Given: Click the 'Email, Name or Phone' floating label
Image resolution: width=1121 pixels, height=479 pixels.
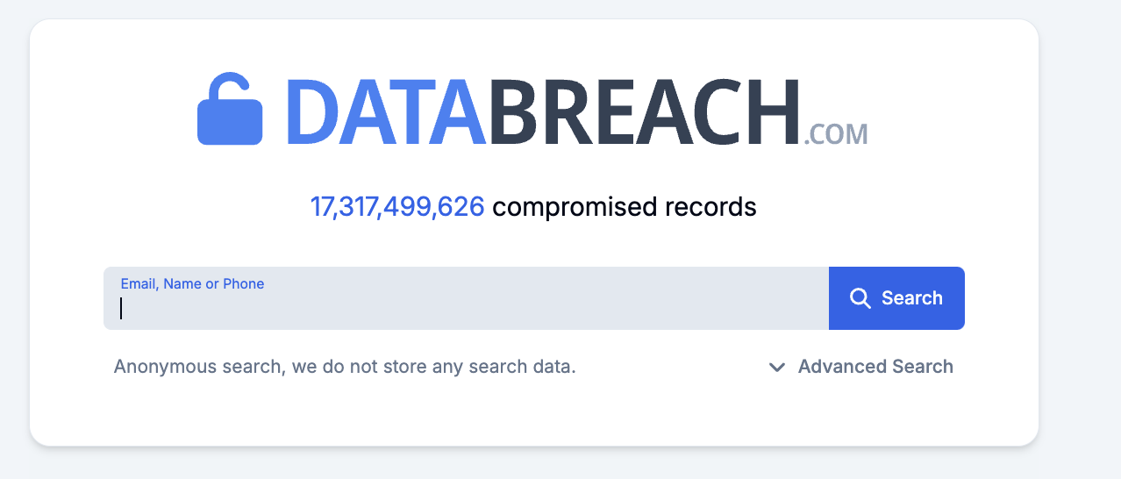Looking at the screenshot, I should (x=192, y=283).
